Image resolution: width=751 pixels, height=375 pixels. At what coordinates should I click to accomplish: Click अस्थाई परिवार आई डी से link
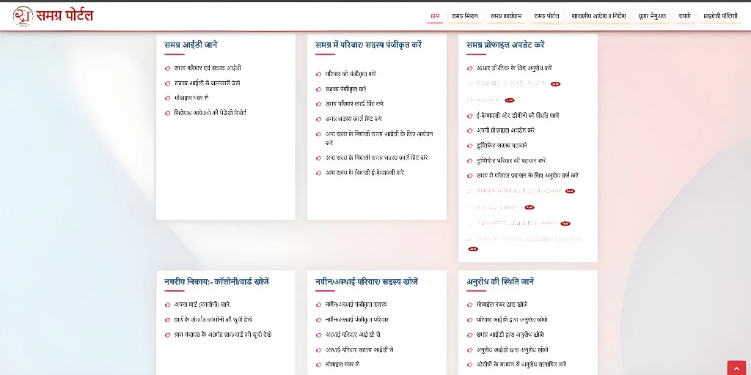[x=353, y=335]
